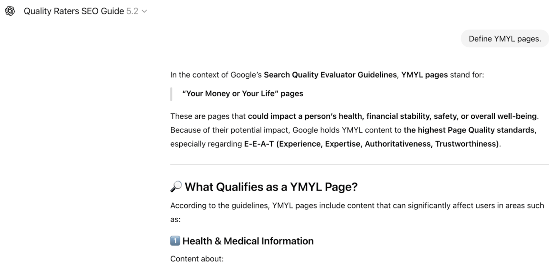Select the magnifying glass emoji icon in heading

point(176,186)
